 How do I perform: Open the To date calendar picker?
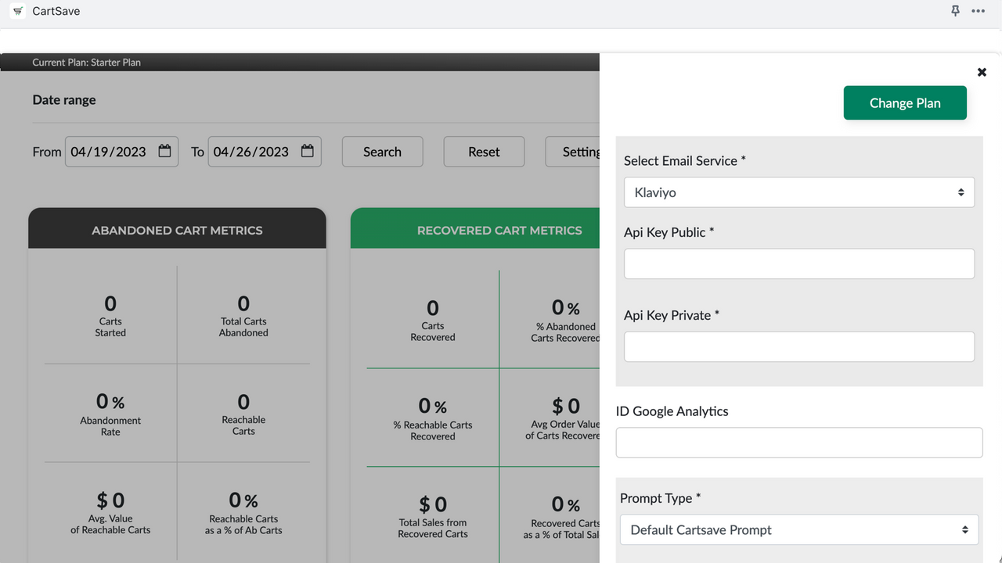[x=307, y=151]
